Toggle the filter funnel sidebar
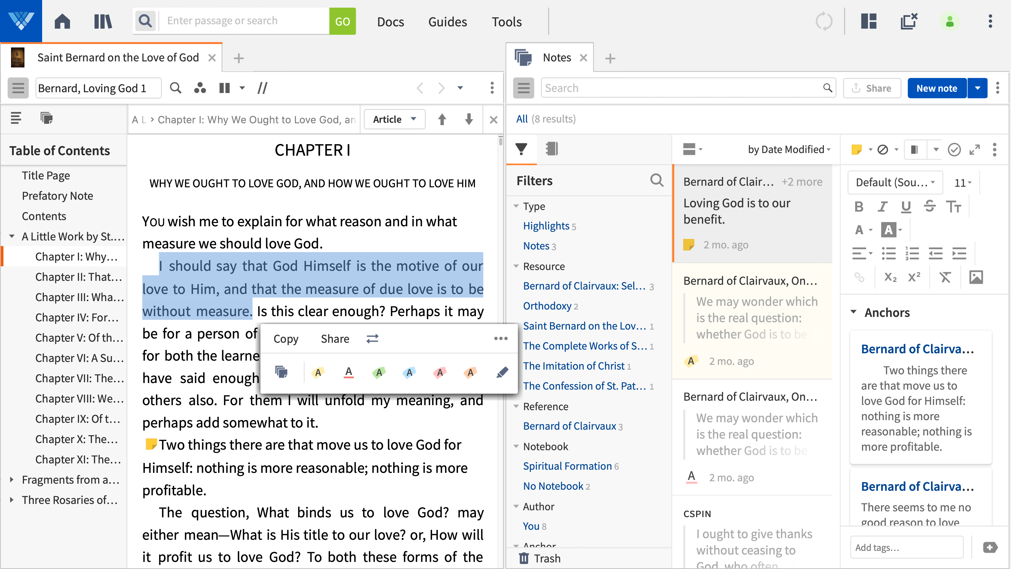Screen dimensions: 1011x569 tap(521, 149)
